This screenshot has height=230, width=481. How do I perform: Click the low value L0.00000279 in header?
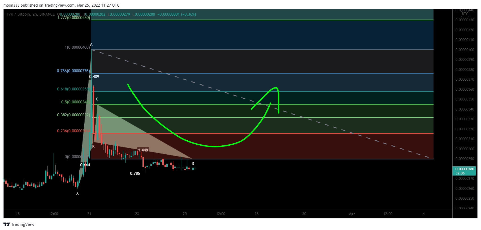click(x=119, y=14)
